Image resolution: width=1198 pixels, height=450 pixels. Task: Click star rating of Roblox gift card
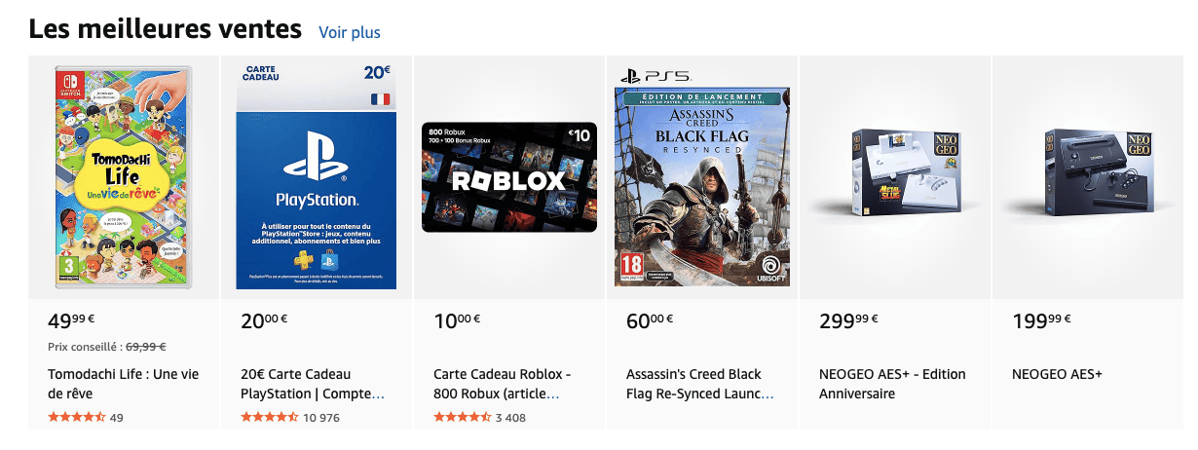[462, 418]
